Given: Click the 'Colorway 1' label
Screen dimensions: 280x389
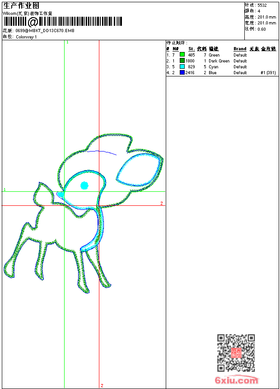Looking at the screenshot, I should (x=26, y=37).
